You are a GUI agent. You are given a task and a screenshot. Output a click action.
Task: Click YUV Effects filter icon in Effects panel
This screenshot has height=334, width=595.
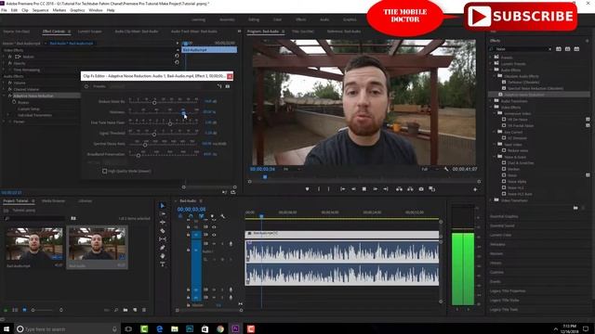pyautogui.click(x=576, y=49)
